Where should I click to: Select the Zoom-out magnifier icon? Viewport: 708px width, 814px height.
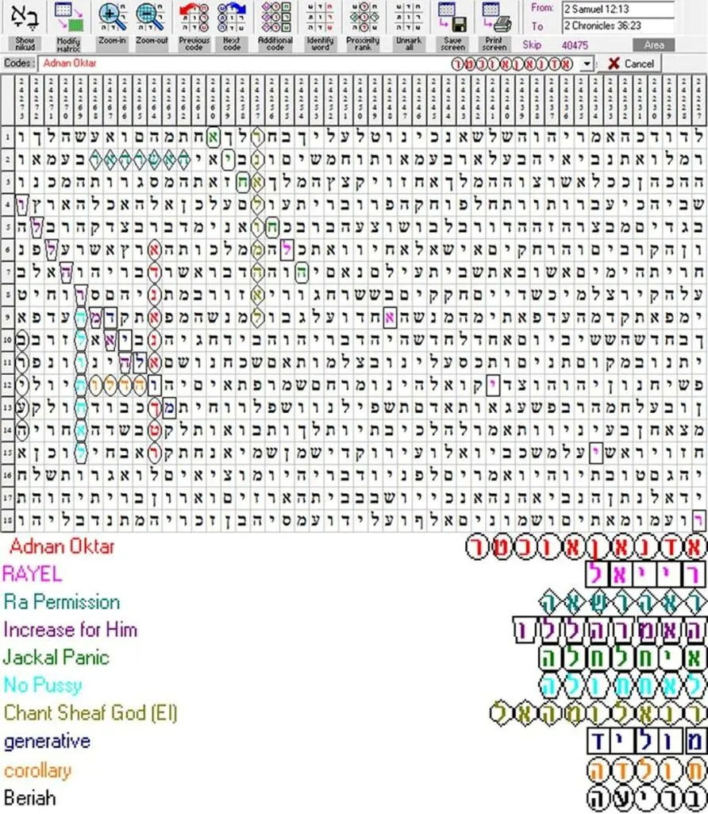151,17
